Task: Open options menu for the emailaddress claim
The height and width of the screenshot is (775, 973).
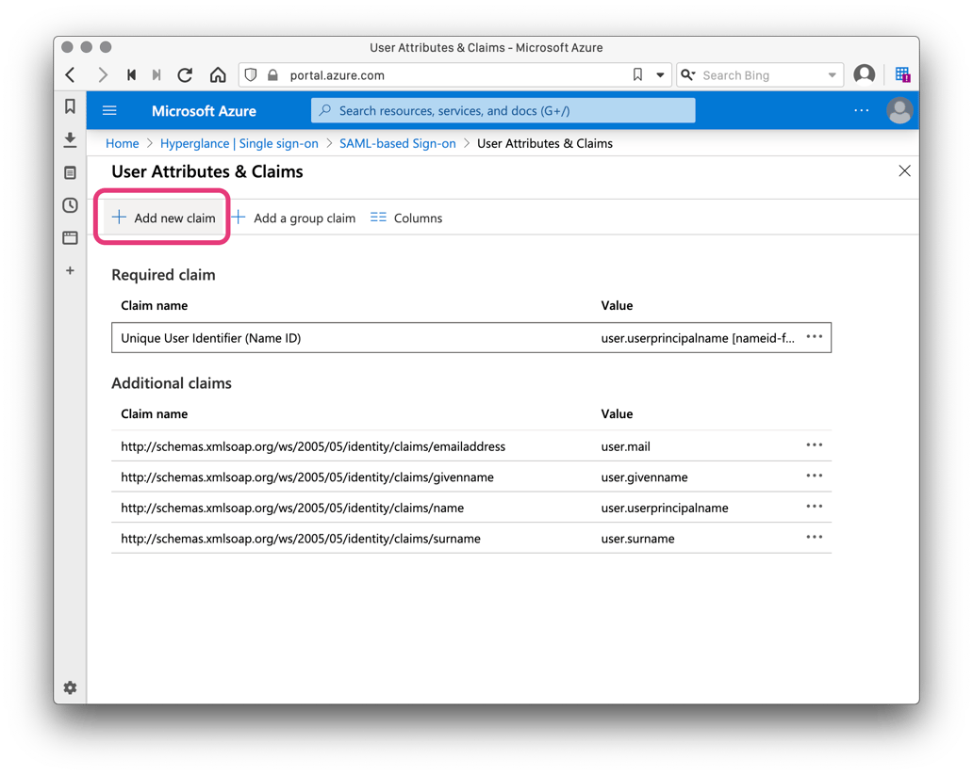Action: tap(814, 444)
